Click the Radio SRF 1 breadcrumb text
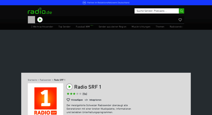The height and width of the screenshot is (115, 212). point(60,80)
